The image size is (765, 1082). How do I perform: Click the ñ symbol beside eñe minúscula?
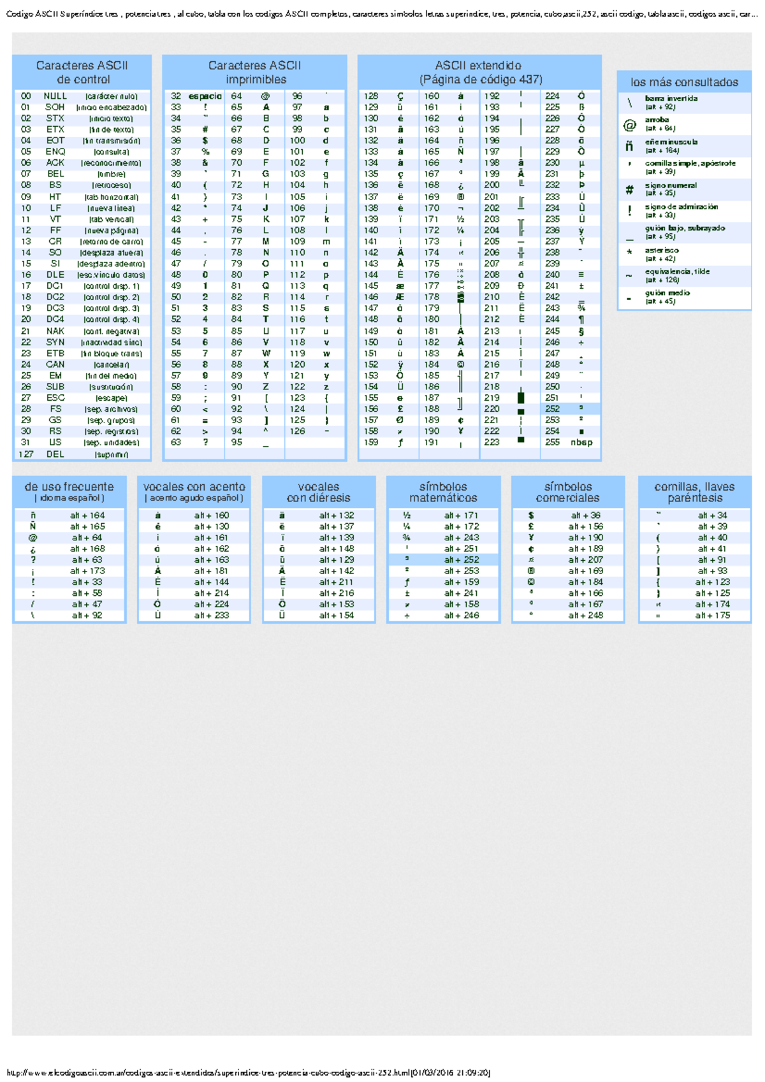(x=629, y=147)
